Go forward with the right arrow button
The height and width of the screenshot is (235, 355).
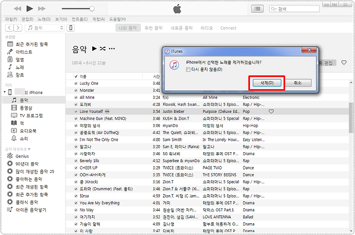(x=18, y=28)
